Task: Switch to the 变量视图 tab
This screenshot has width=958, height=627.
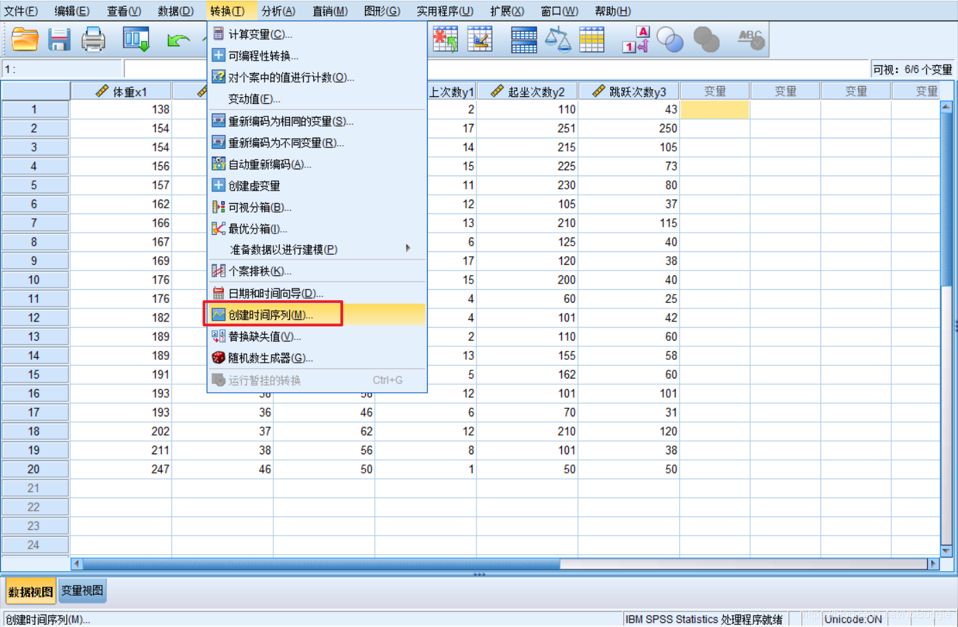Action: tap(82, 591)
